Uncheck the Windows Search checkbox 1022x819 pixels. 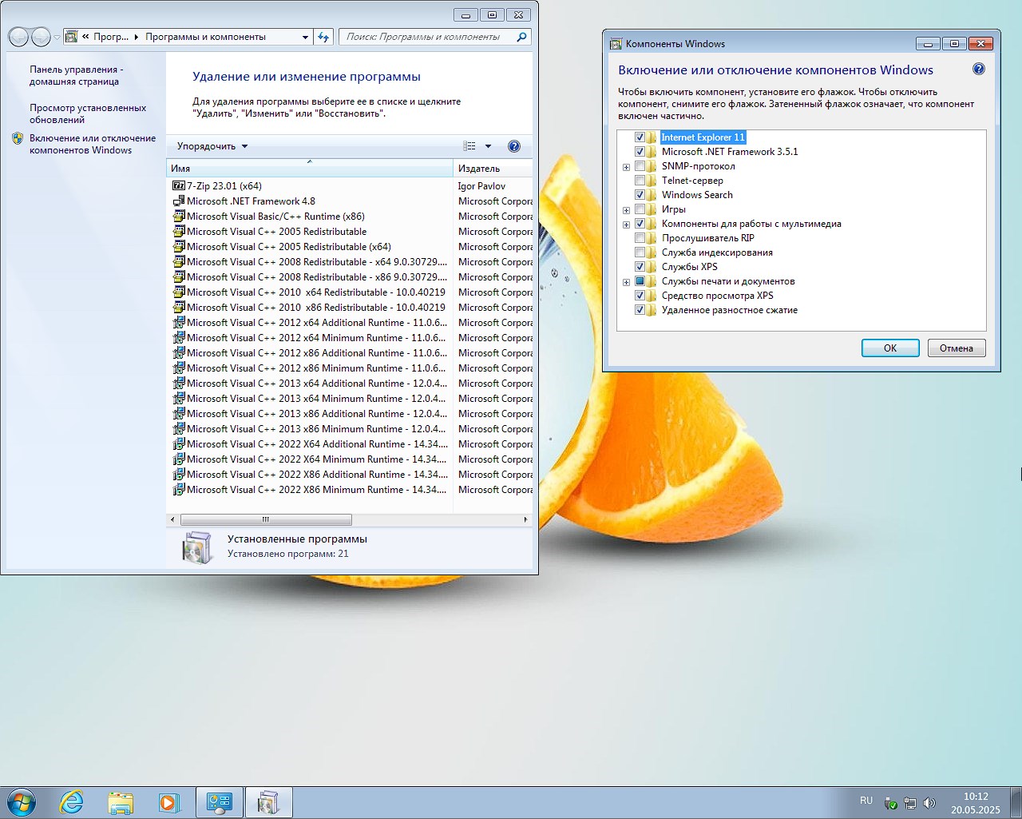coord(640,195)
